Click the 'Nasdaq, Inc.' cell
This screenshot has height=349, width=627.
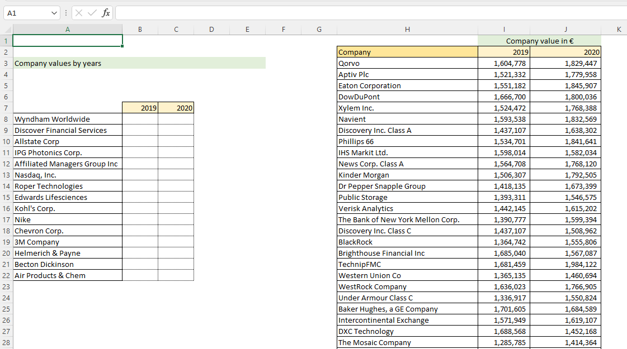click(x=68, y=175)
